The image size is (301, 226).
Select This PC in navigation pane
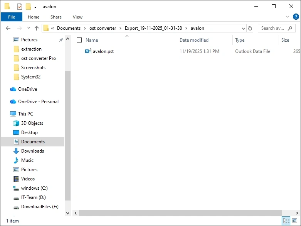(25, 114)
